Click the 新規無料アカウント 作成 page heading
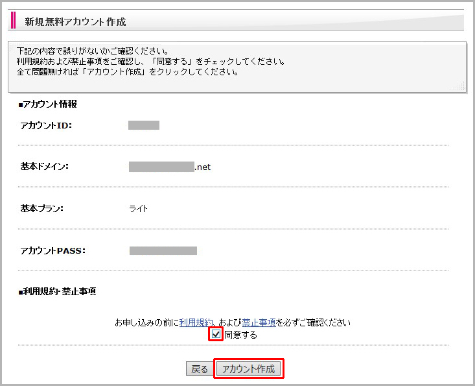 point(75,22)
